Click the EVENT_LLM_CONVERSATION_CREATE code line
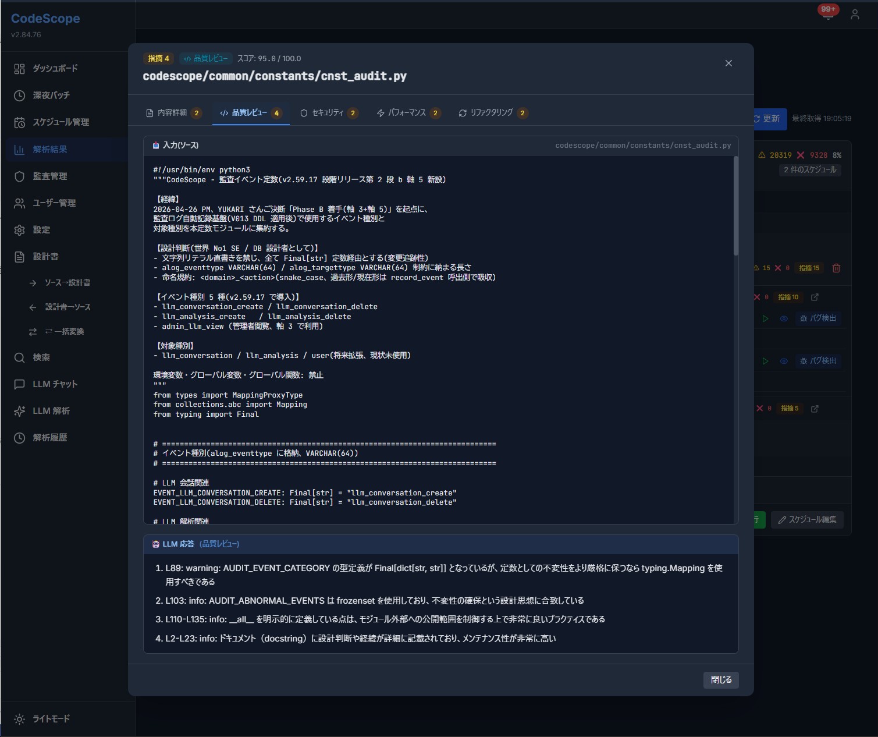878x737 pixels. (x=305, y=493)
